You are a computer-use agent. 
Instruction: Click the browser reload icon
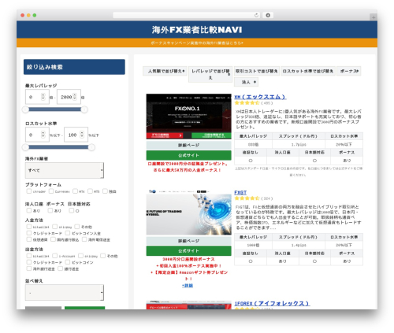pos(256,15)
